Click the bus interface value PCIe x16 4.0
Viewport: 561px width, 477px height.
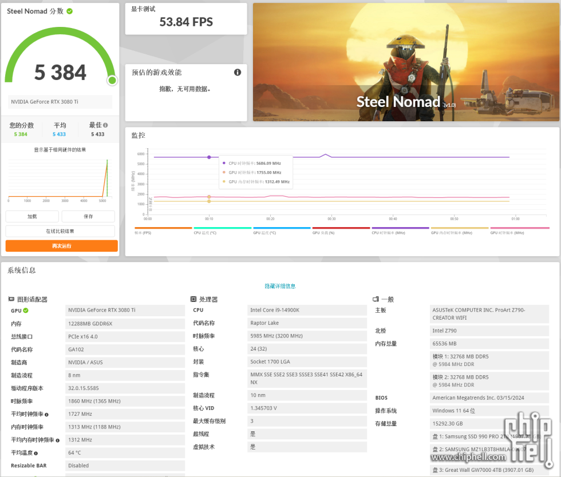125,336
